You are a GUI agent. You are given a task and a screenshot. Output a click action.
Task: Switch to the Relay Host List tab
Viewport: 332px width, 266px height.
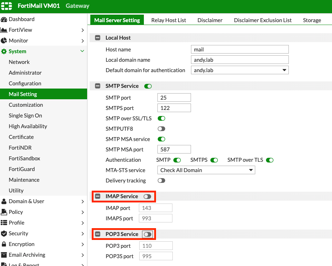(168, 20)
